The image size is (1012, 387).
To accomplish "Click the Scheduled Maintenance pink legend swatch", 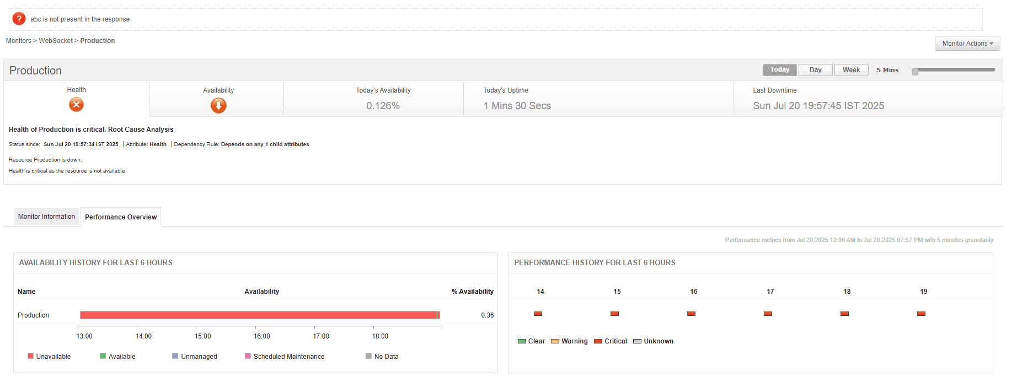I will coord(248,356).
